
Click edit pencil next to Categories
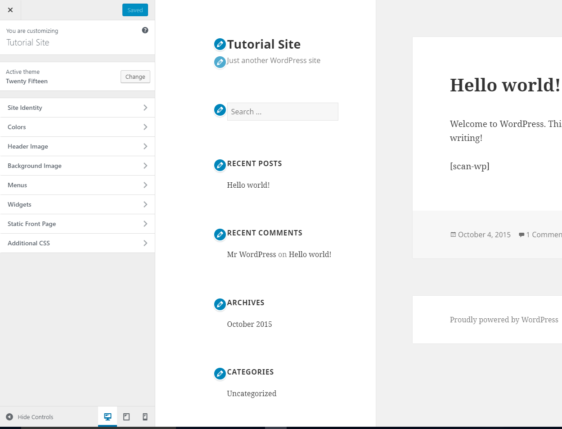click(220, 374)
